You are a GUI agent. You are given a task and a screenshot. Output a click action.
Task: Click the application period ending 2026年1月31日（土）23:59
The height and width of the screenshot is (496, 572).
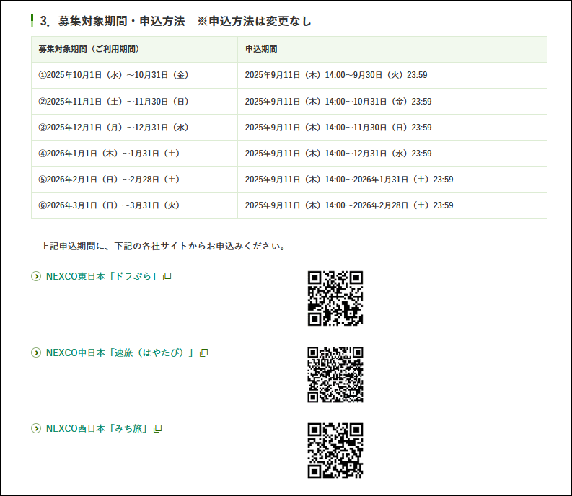coord(392,180)
